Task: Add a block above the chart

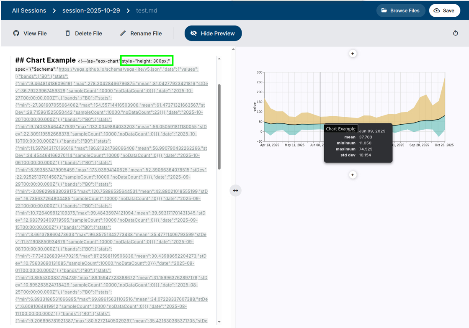Action: point(353,54)
